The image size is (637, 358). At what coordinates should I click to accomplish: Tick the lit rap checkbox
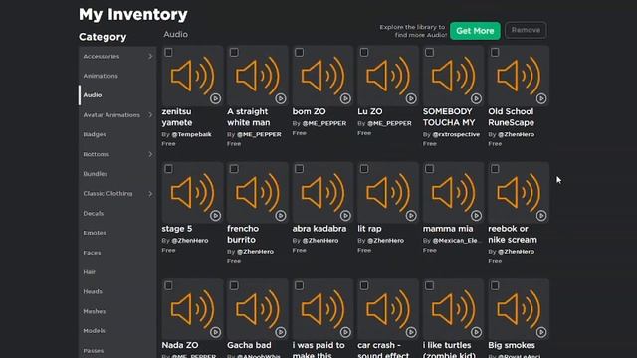coord(364,169)
